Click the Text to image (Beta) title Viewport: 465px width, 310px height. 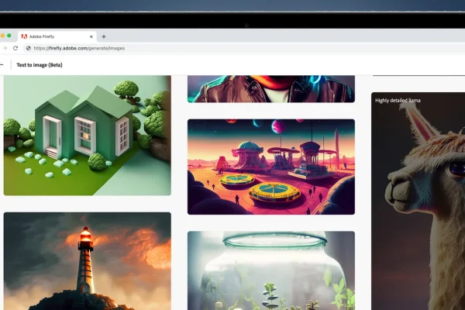point(40,65)
